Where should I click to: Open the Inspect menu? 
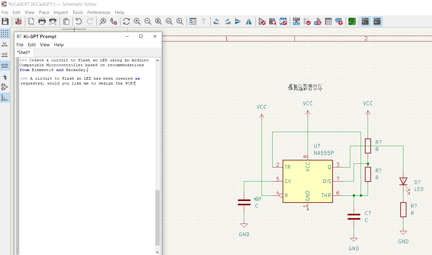point(61,12)
